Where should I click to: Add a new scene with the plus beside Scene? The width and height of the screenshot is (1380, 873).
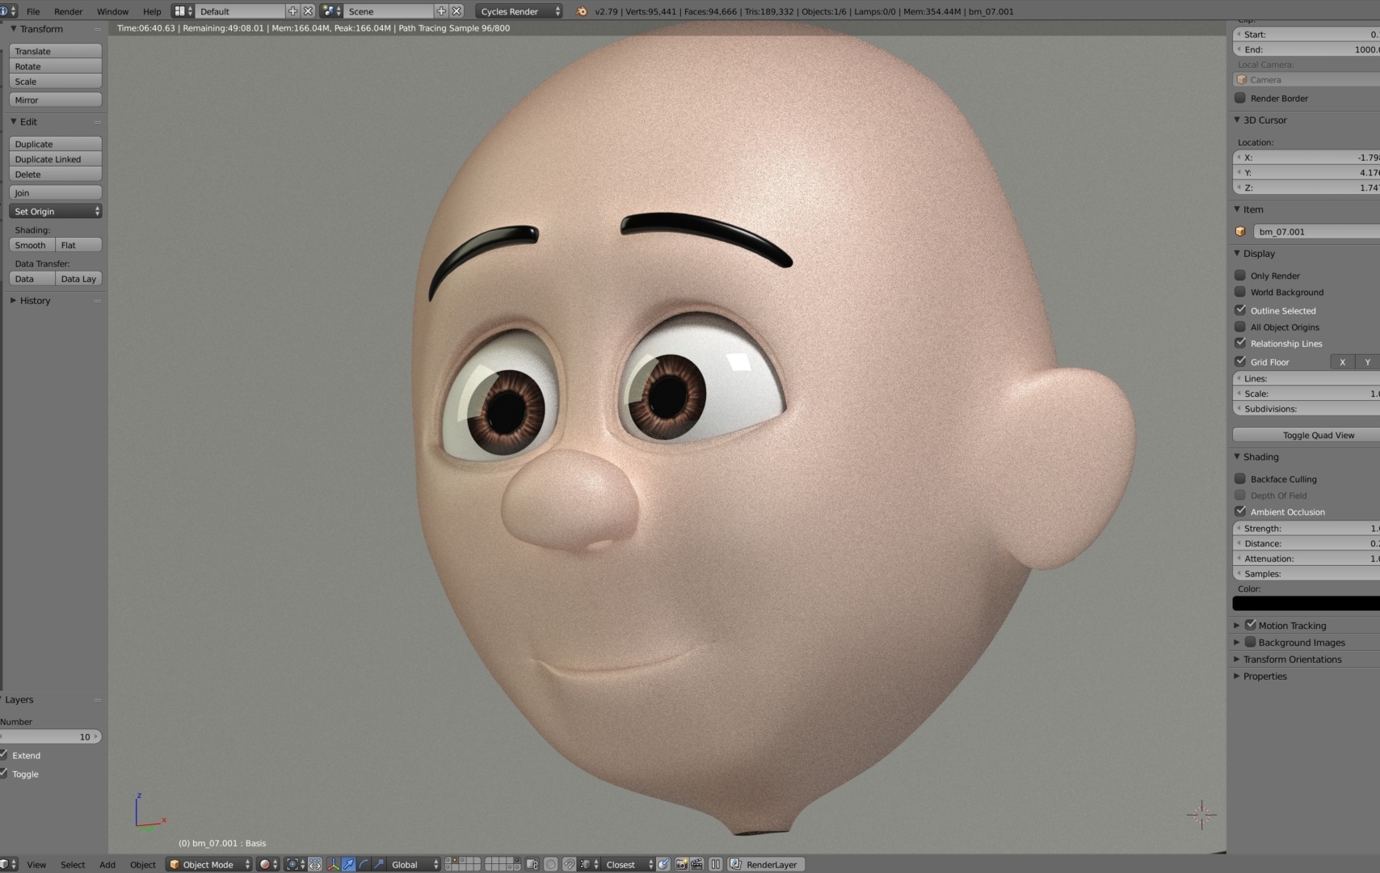[441, 11]
